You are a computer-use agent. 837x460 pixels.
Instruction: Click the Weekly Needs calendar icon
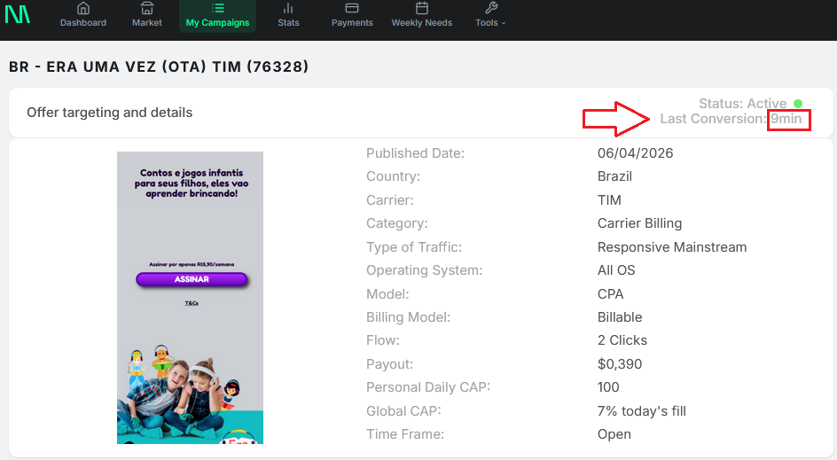pos(422,8)
